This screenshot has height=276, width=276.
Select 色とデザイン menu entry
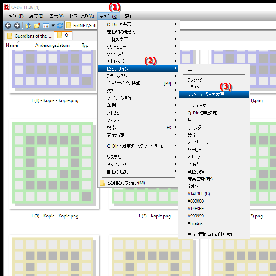coord(138,69)
